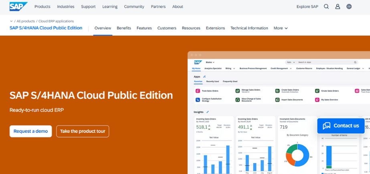The height and width of the screenshot is (174, 370).
Task: Select Customer Returns in the dashboard menu
Action: pos(304,68)
